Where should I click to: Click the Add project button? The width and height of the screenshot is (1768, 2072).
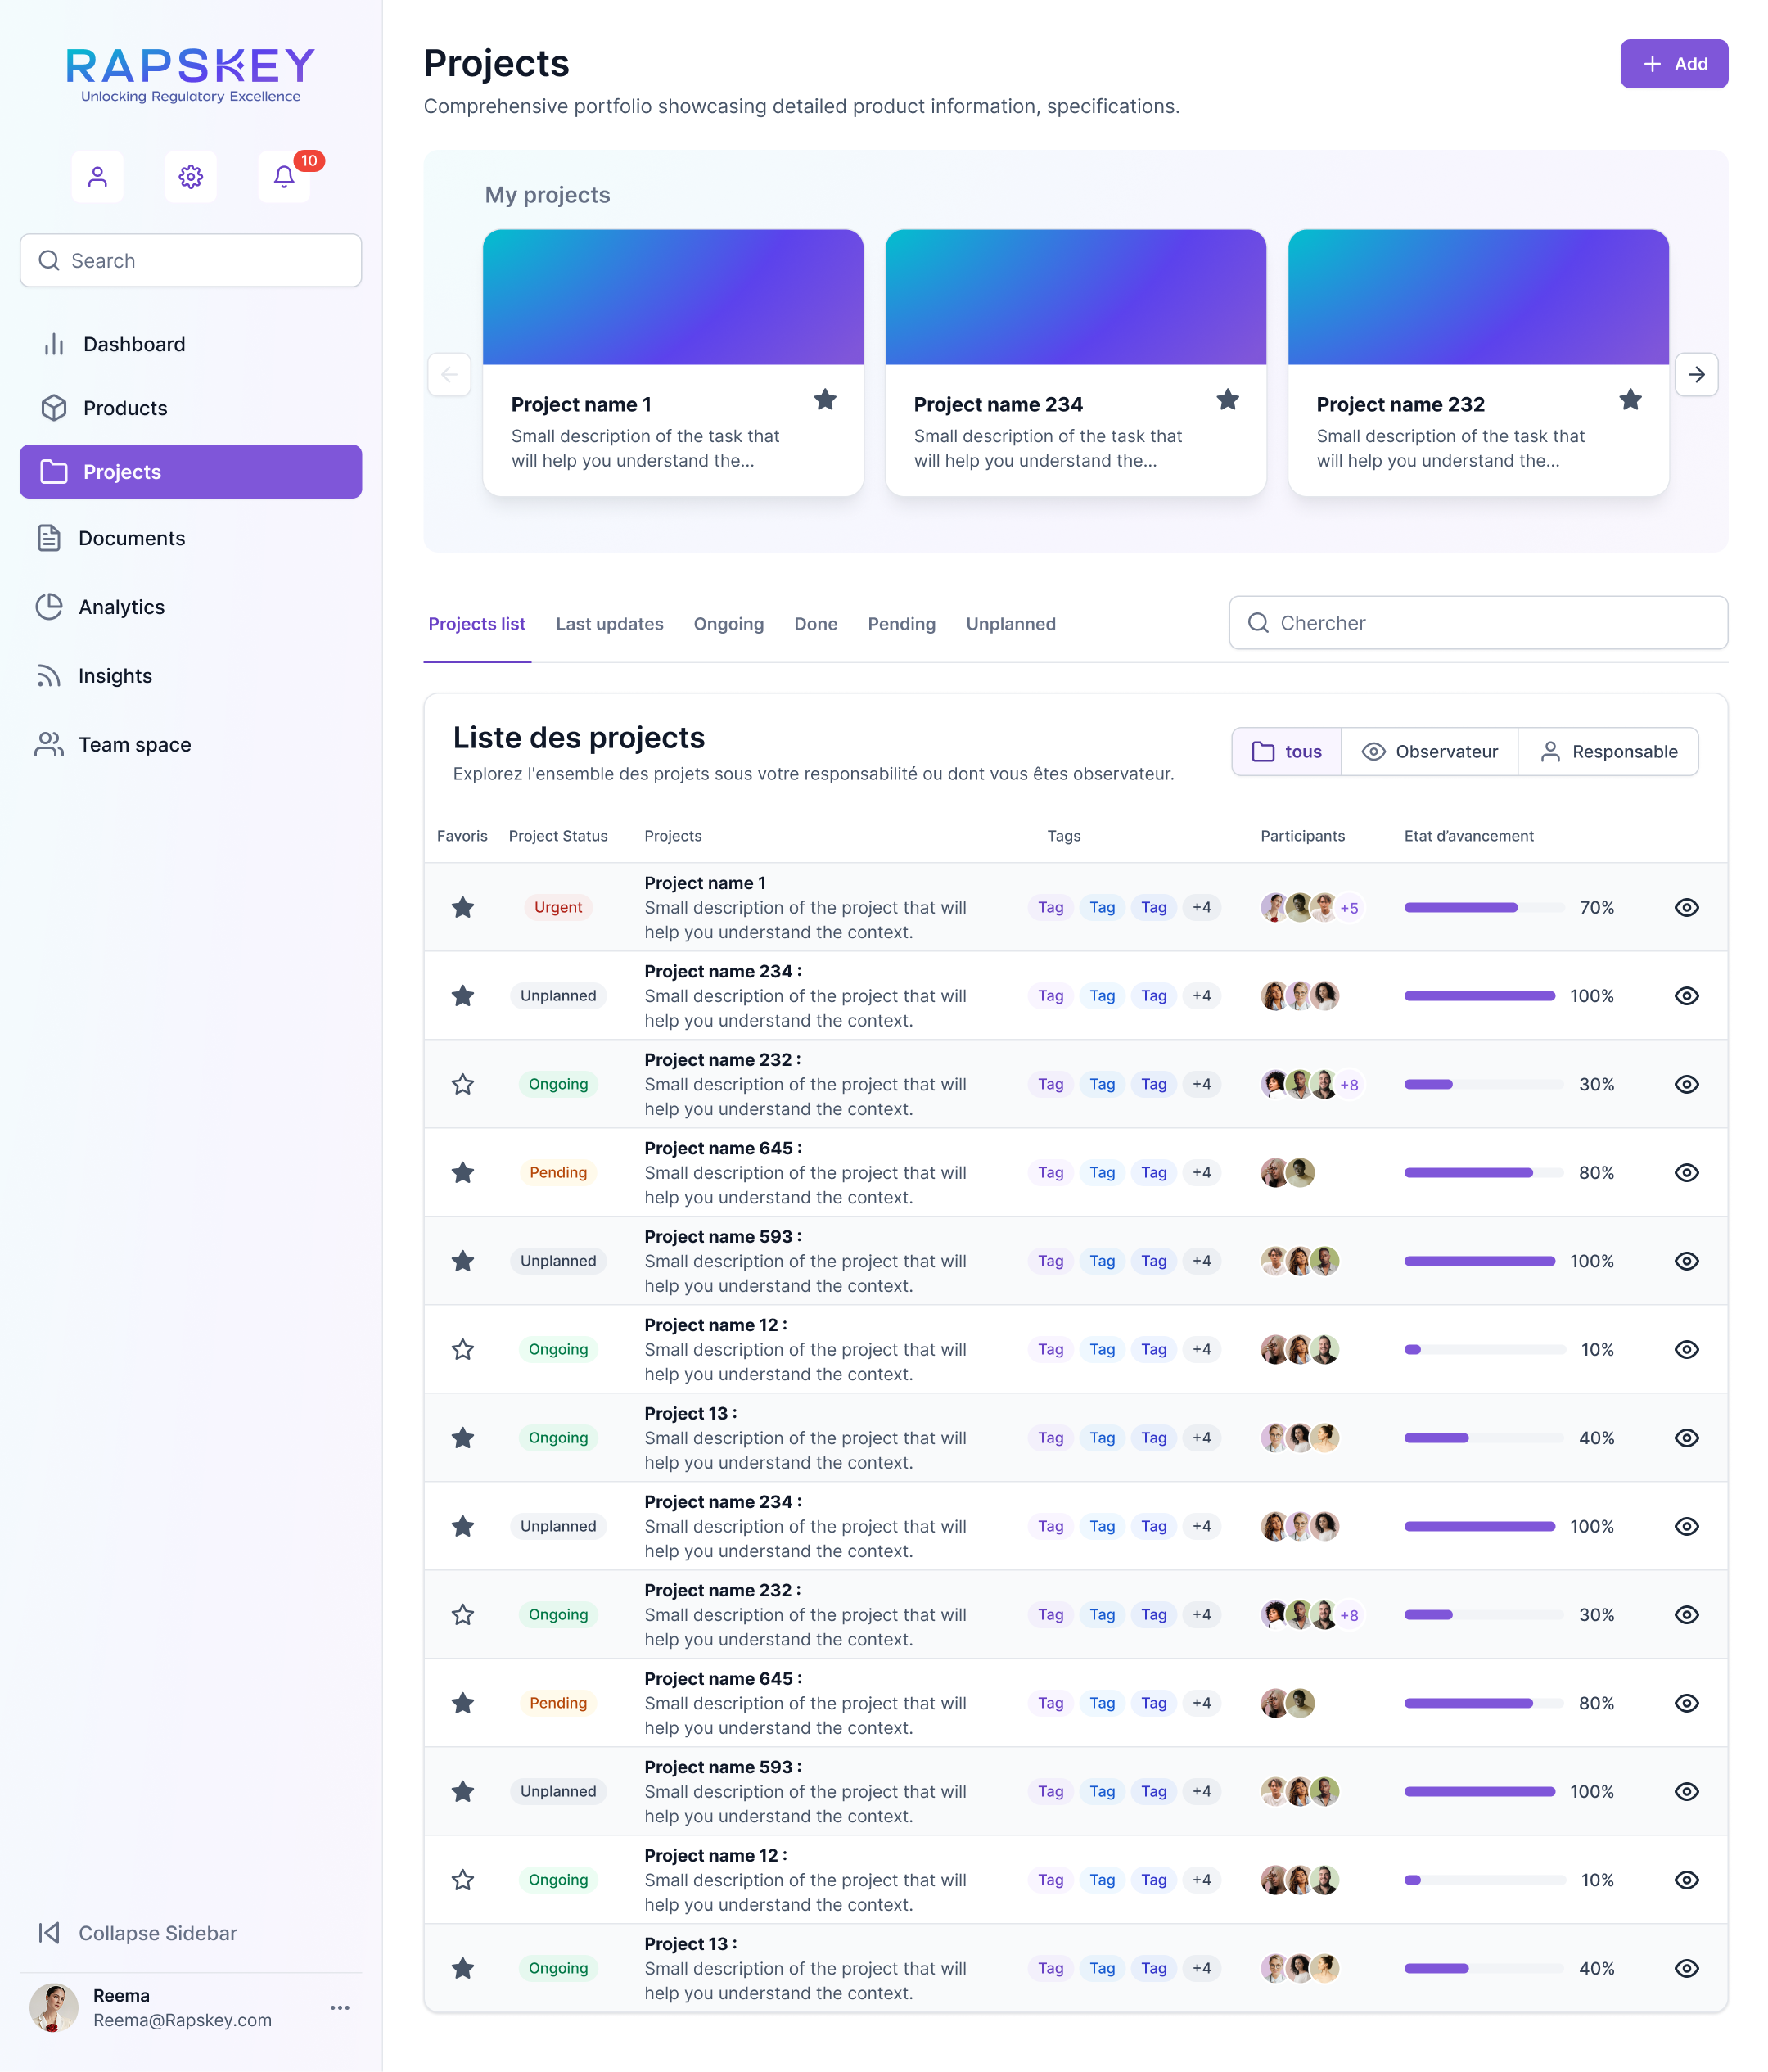click(x=1673, y=64)
